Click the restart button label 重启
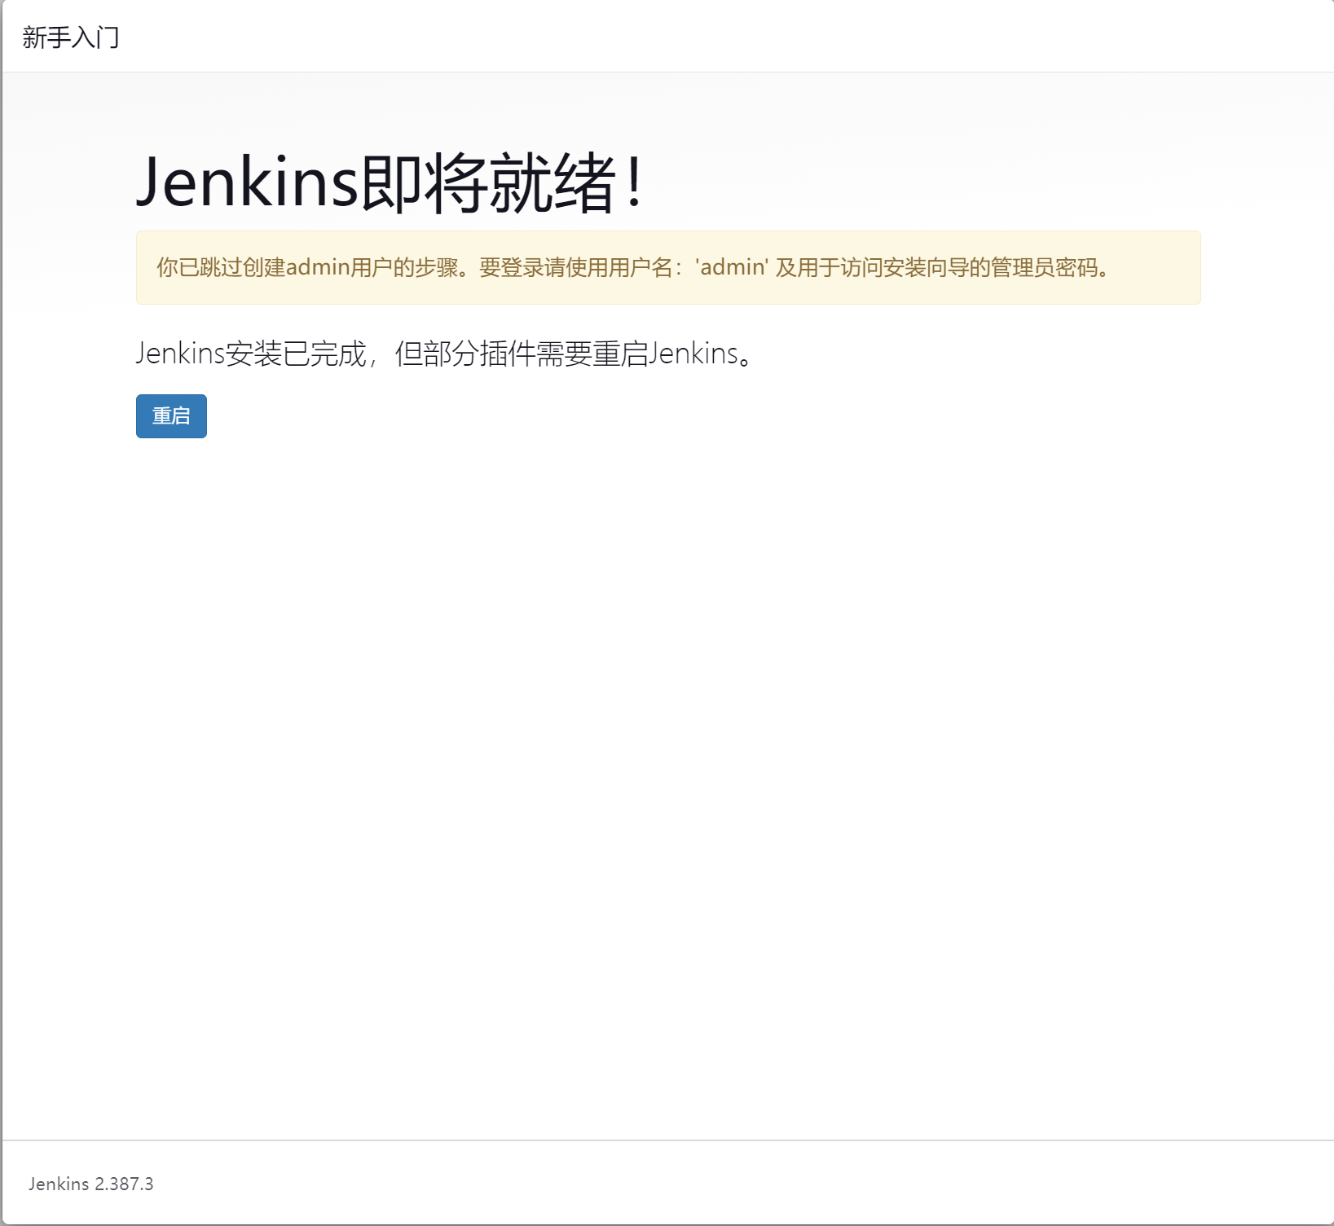The image size is (1334, 1226). pyautogui.click(x=170, y=416)
